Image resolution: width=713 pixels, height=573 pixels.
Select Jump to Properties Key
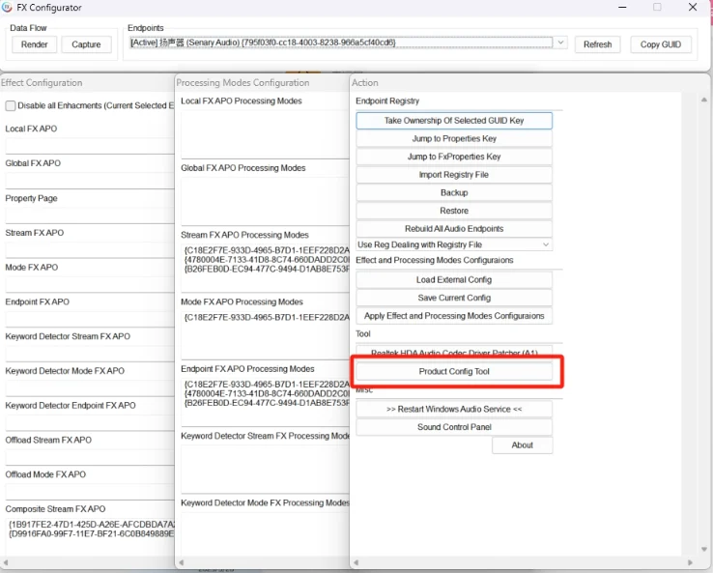tap(454, 139)
